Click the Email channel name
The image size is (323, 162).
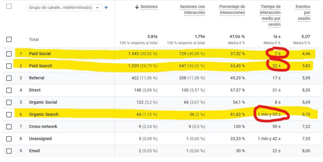click(34, 151)
